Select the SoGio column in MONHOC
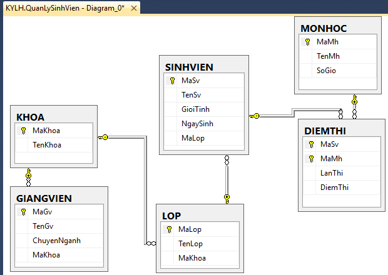The height and width of the screenshot is (275, 388). pyautogui.click(x=338, y=71)
